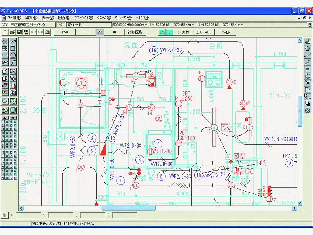
Task: Toggle the green LN indicator
Action: pyautogui.click(x=162, y=32)
